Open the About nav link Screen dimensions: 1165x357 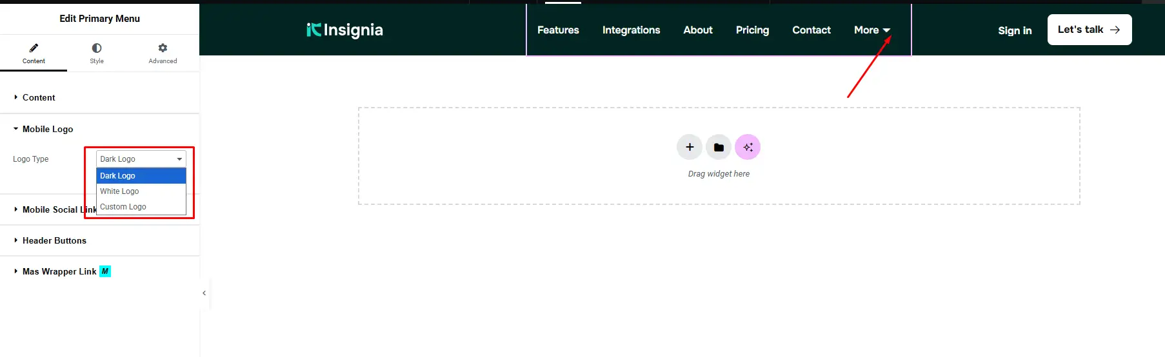698,30
